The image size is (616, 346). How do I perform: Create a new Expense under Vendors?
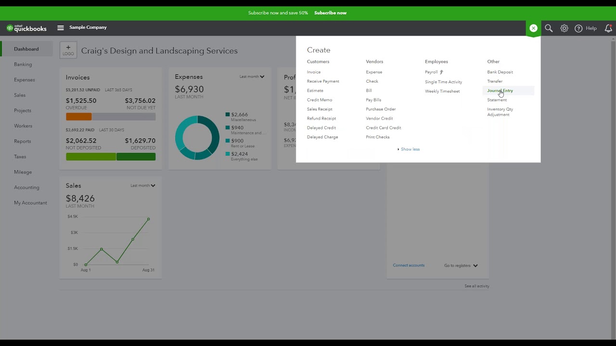pos(374,72)
